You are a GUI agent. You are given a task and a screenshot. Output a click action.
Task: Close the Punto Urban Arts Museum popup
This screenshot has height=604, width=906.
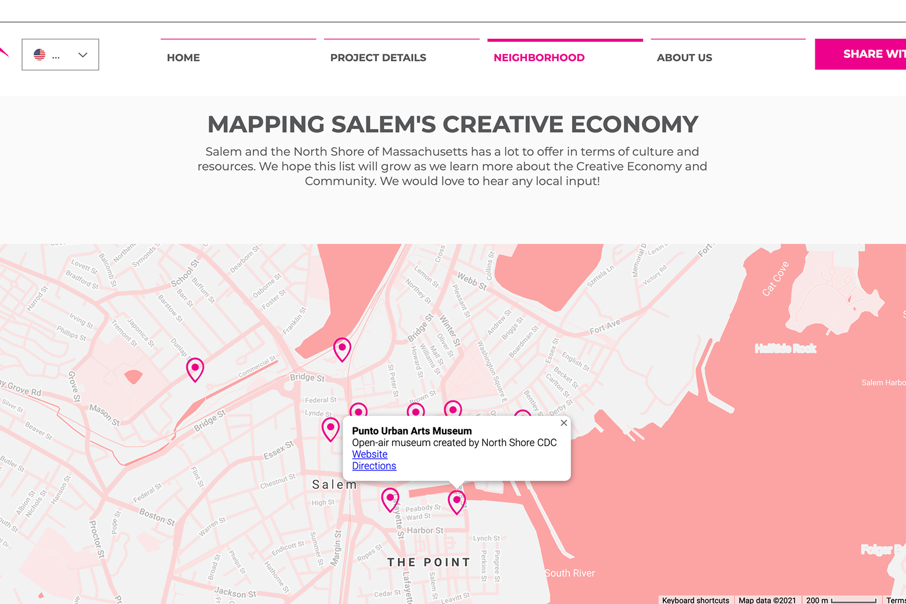(563, 423)
